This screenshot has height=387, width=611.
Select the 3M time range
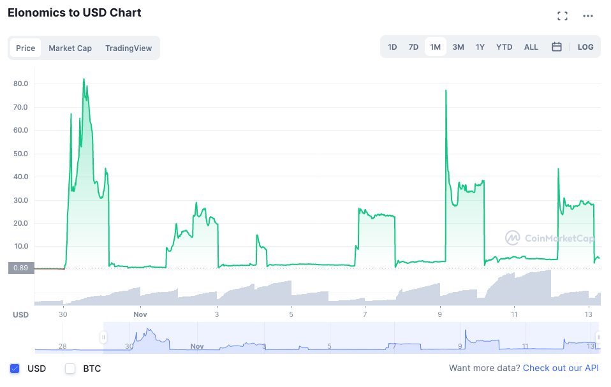[458, 47]
